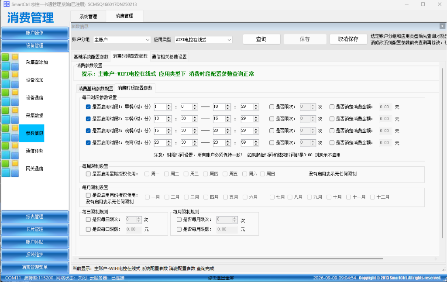Click the 设备添加 sidebar icon
The image size is (447, 282).
click(10, 79)
